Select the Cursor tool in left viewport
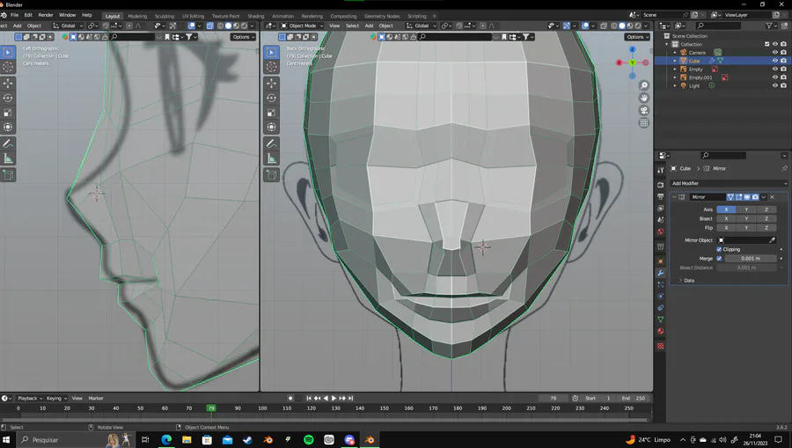The width and height of the screenshot is (792, 448). 8,67
